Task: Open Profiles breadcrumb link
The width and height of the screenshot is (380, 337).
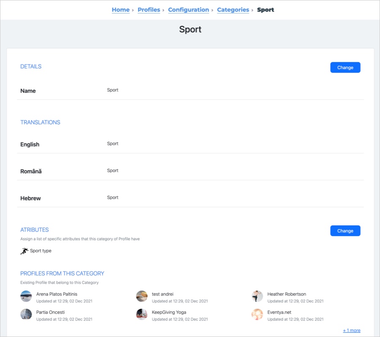Action: point(149,10)
